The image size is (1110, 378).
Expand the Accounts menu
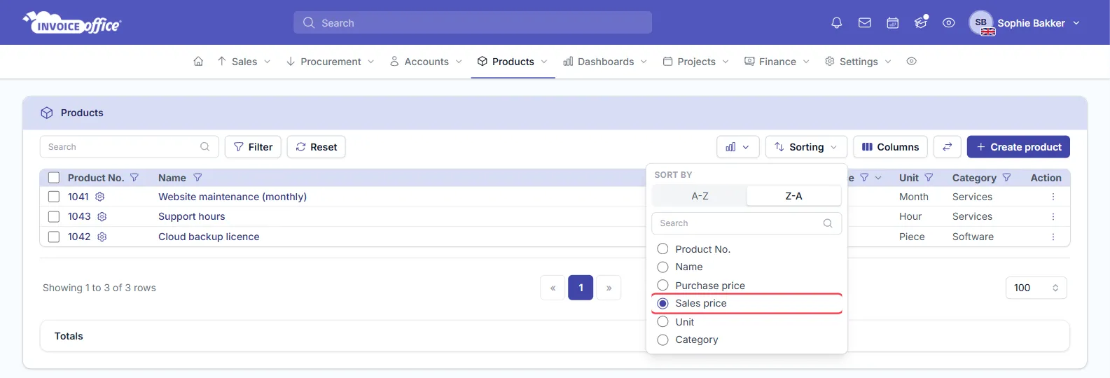426,62
